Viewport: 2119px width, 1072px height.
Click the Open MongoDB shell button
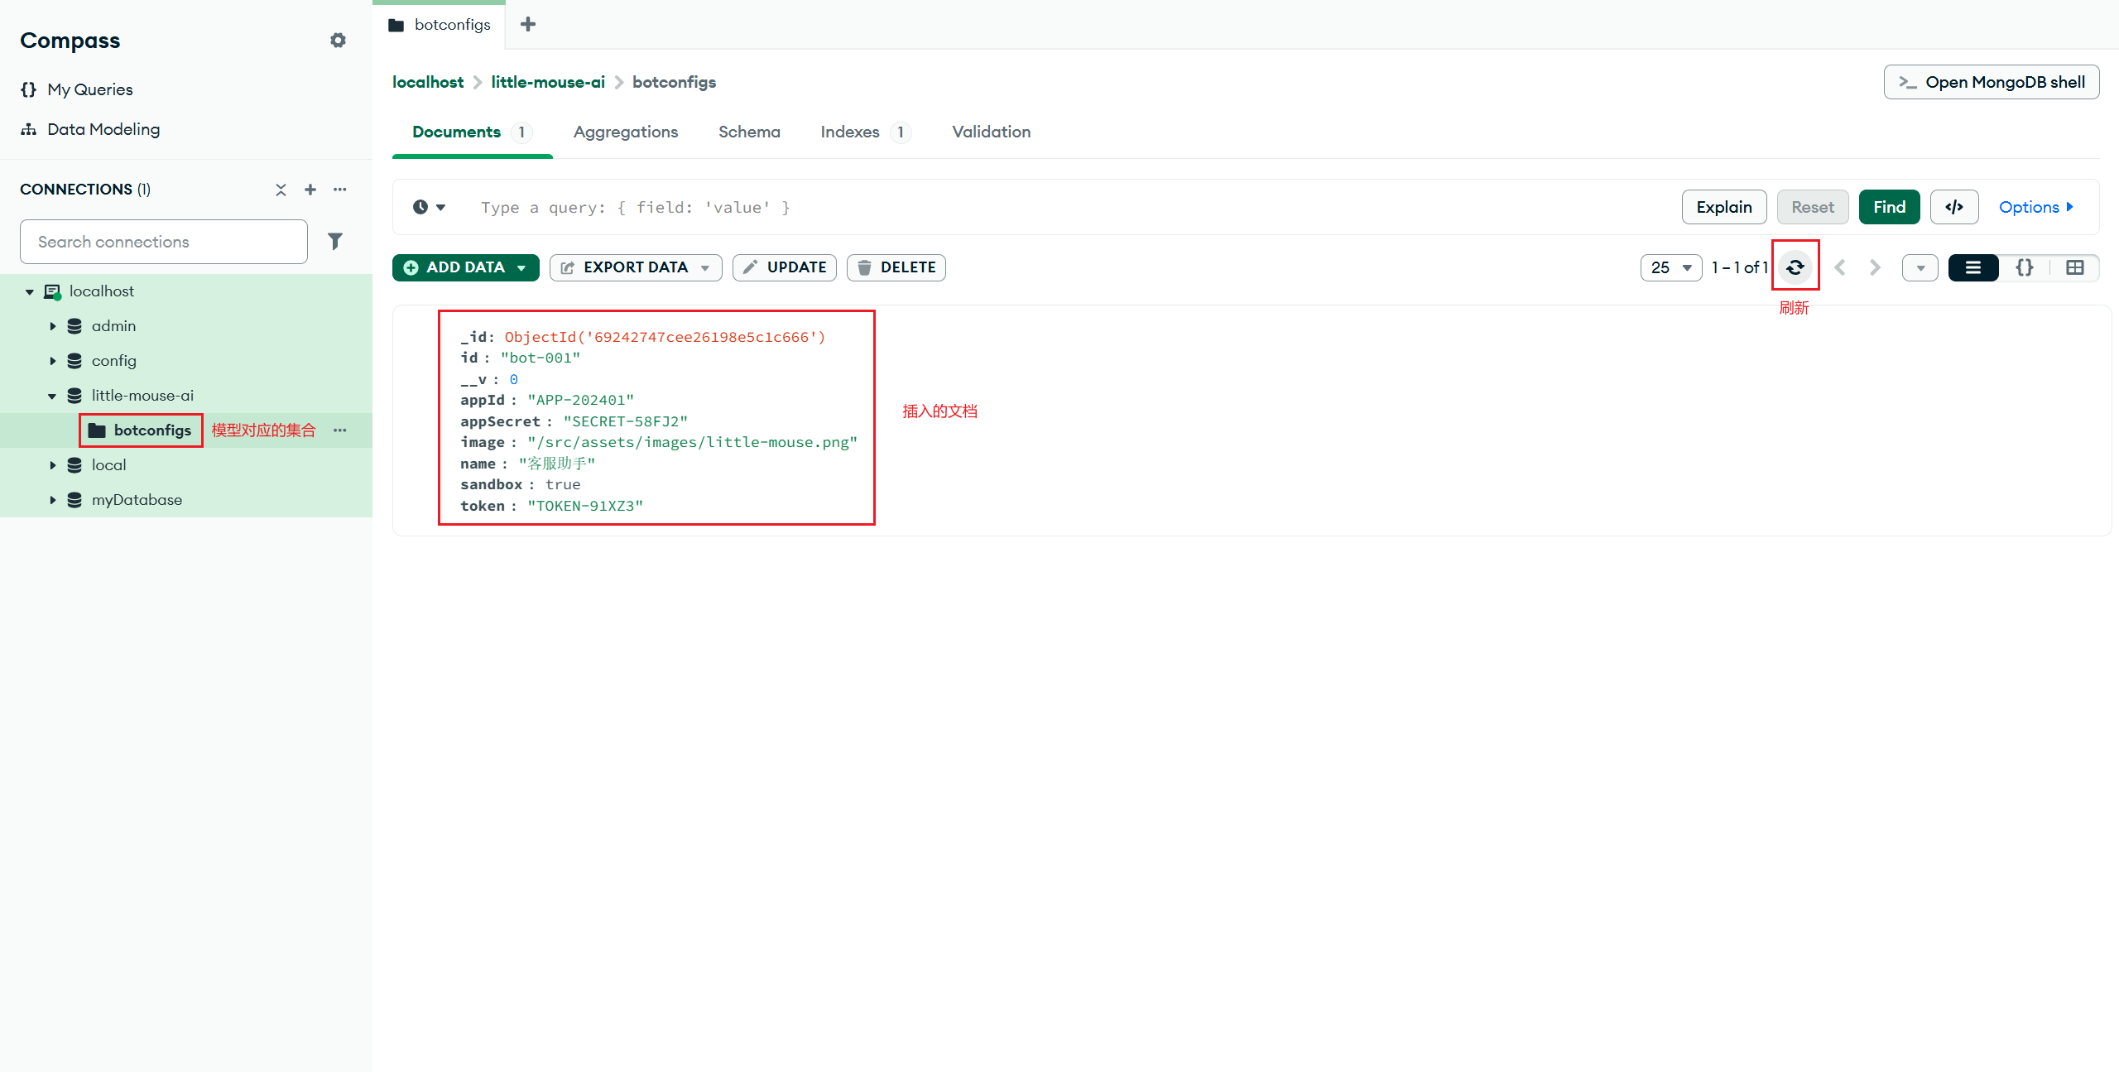coord(1991,82)
